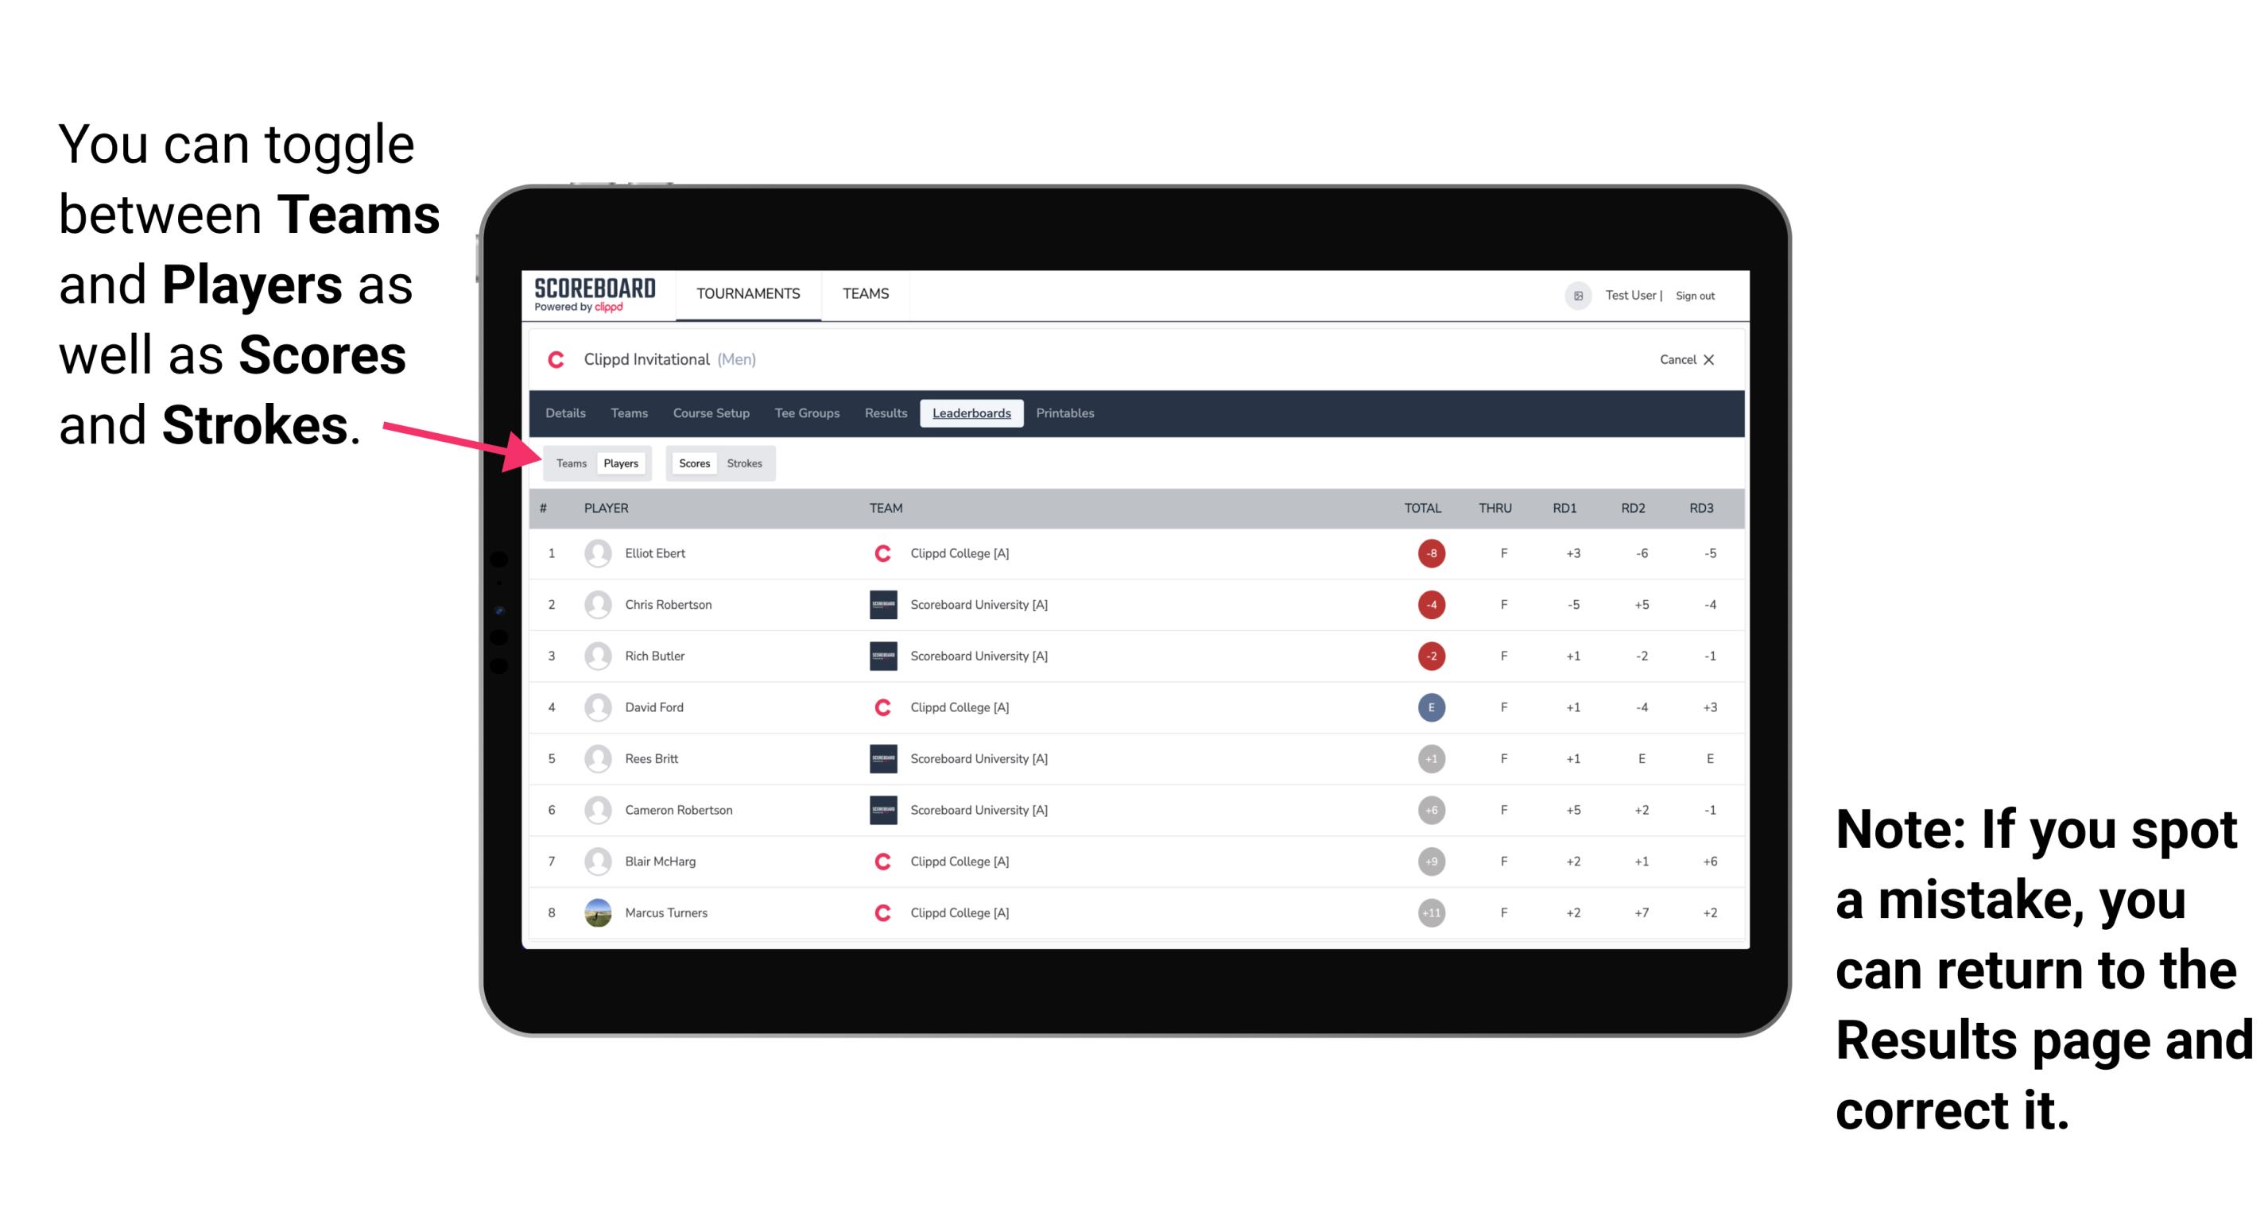The width and height of the screenshot is (2268, 1220).
Task: Click the Players filter button
Action: click(x=622, y=463)
